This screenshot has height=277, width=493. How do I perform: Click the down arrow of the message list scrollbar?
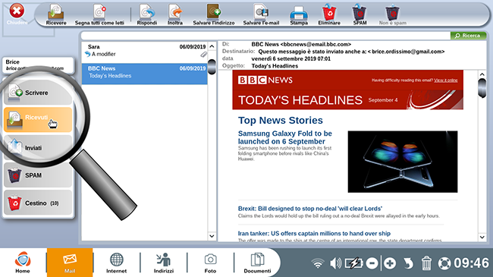click(x=212, y=236)
